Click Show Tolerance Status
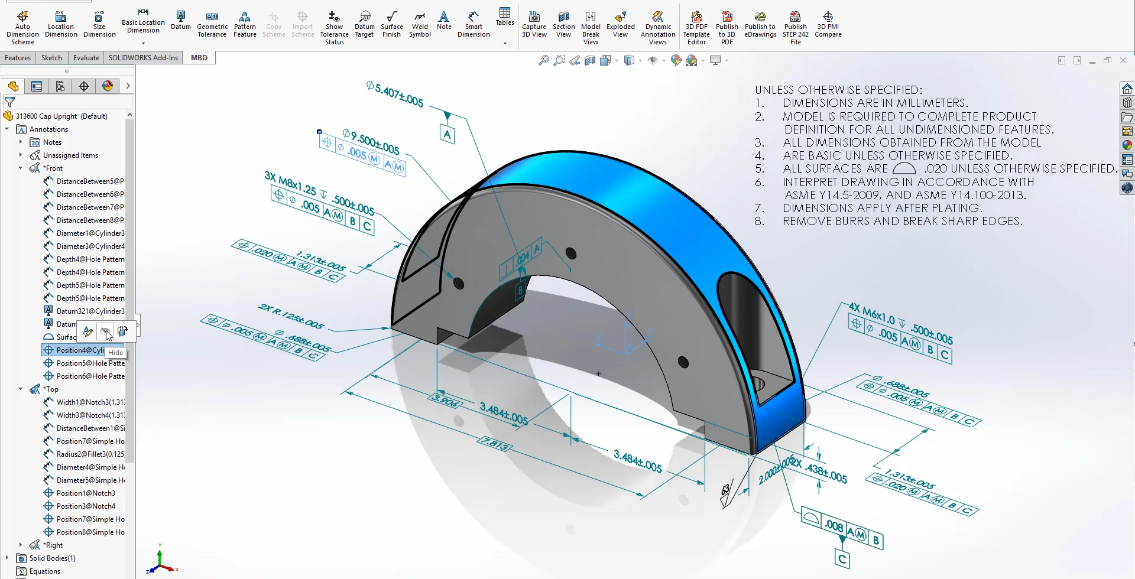 coord(334,27)
